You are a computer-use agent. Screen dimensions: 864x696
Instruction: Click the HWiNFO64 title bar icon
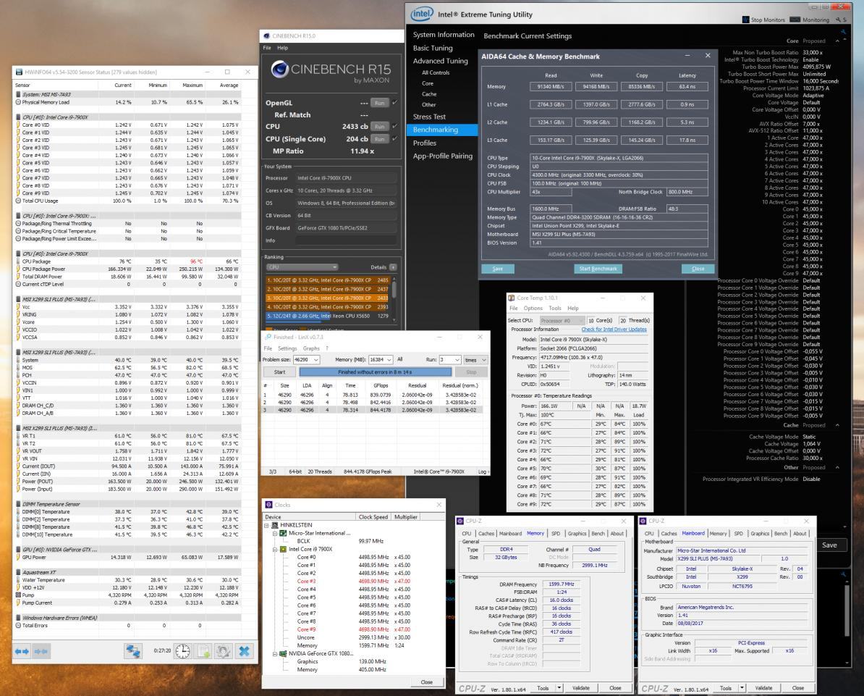(20, 72)
